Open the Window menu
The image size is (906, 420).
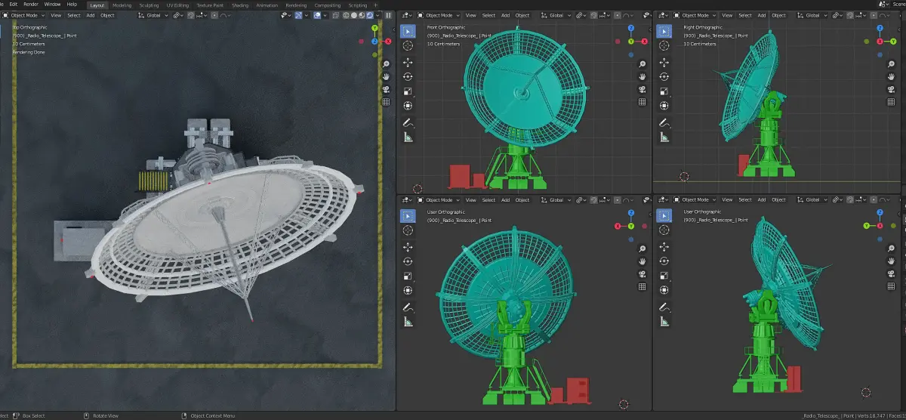click(52, 5)
